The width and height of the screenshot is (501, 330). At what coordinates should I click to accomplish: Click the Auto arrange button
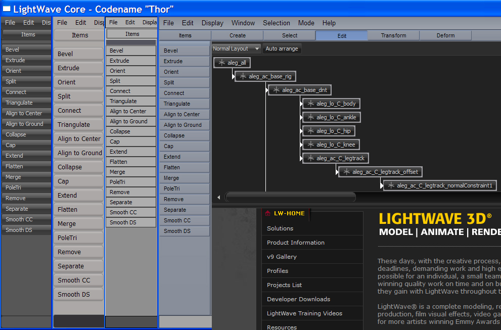click(x=282, y=49)
